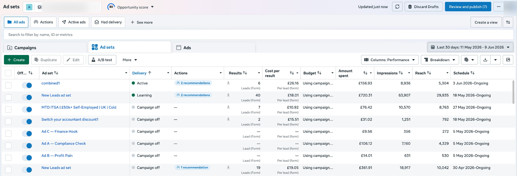This screenshot has height=176, width=517.
Task: Click the vertical table scrollbar
Action: [513, 92]
